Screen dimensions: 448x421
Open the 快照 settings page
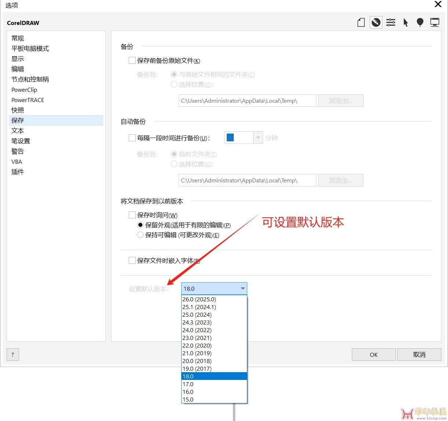(17, 110)
